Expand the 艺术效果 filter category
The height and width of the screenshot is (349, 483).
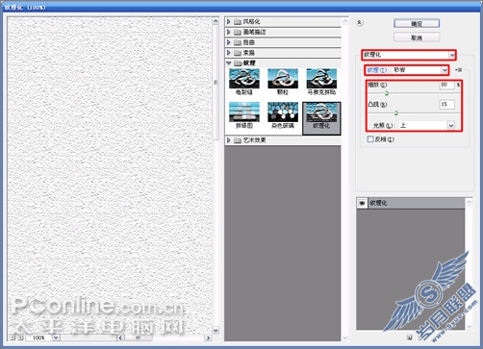[228, 140]
